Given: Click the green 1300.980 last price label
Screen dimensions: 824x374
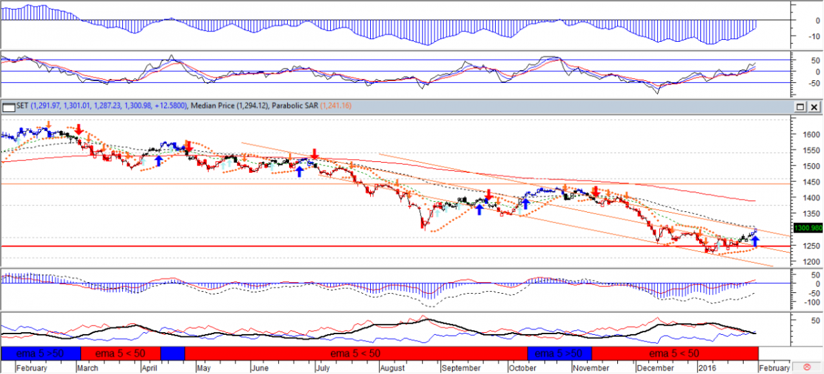Looking at the screenshot, I should tap(808, 229).
